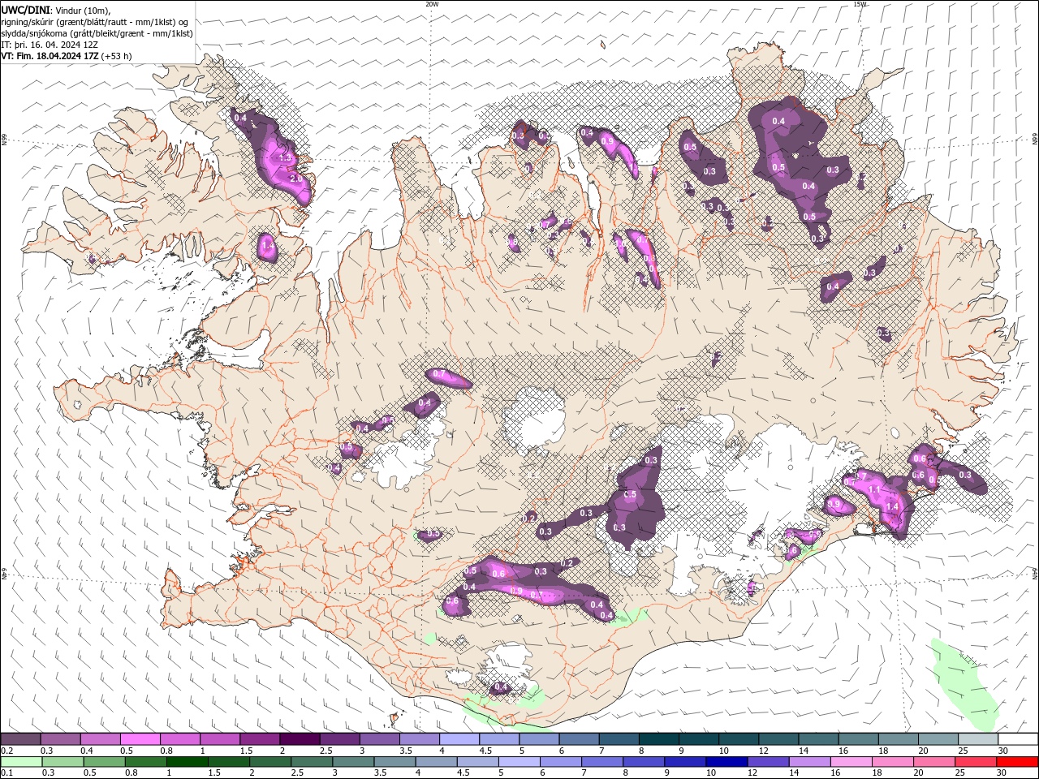1039x779 pixels.
Task: Pick the darkest purple swatch starting at 2
Action: [x=300, y=739]
